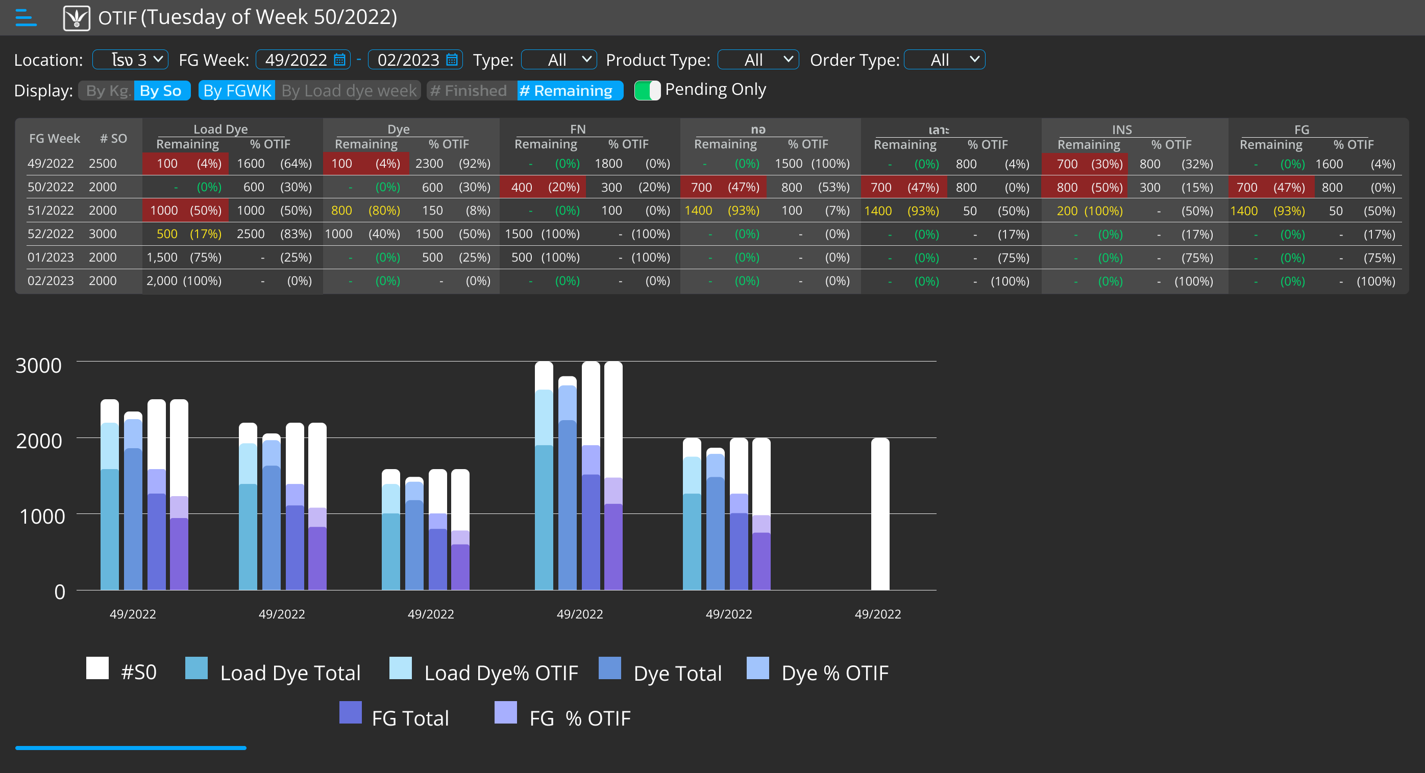Click the Load Dye Total legend swatch
The height and width of the screenshot is (773, 1425).
pyautogui.click(x=196, y=667)
